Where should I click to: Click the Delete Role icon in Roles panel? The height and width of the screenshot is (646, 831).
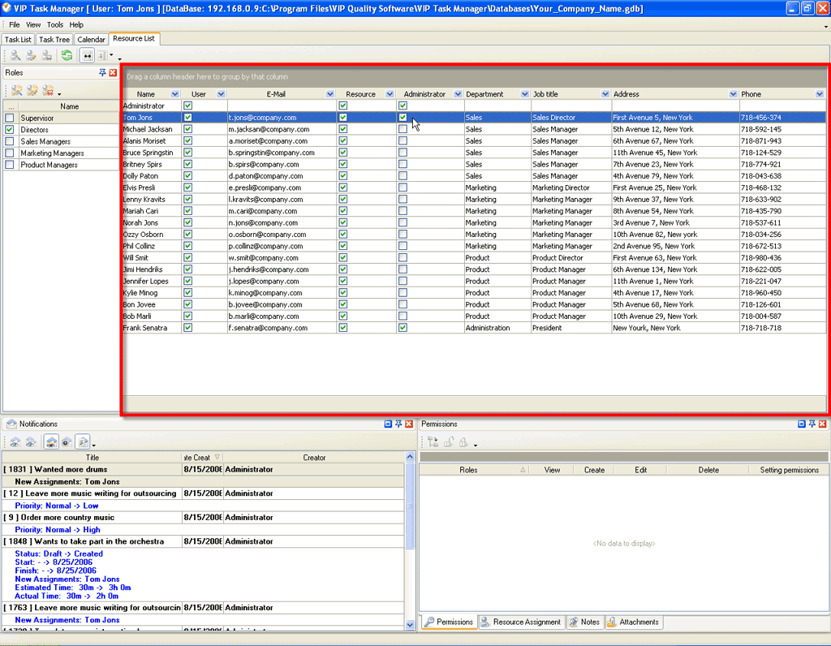click(48, 91)
